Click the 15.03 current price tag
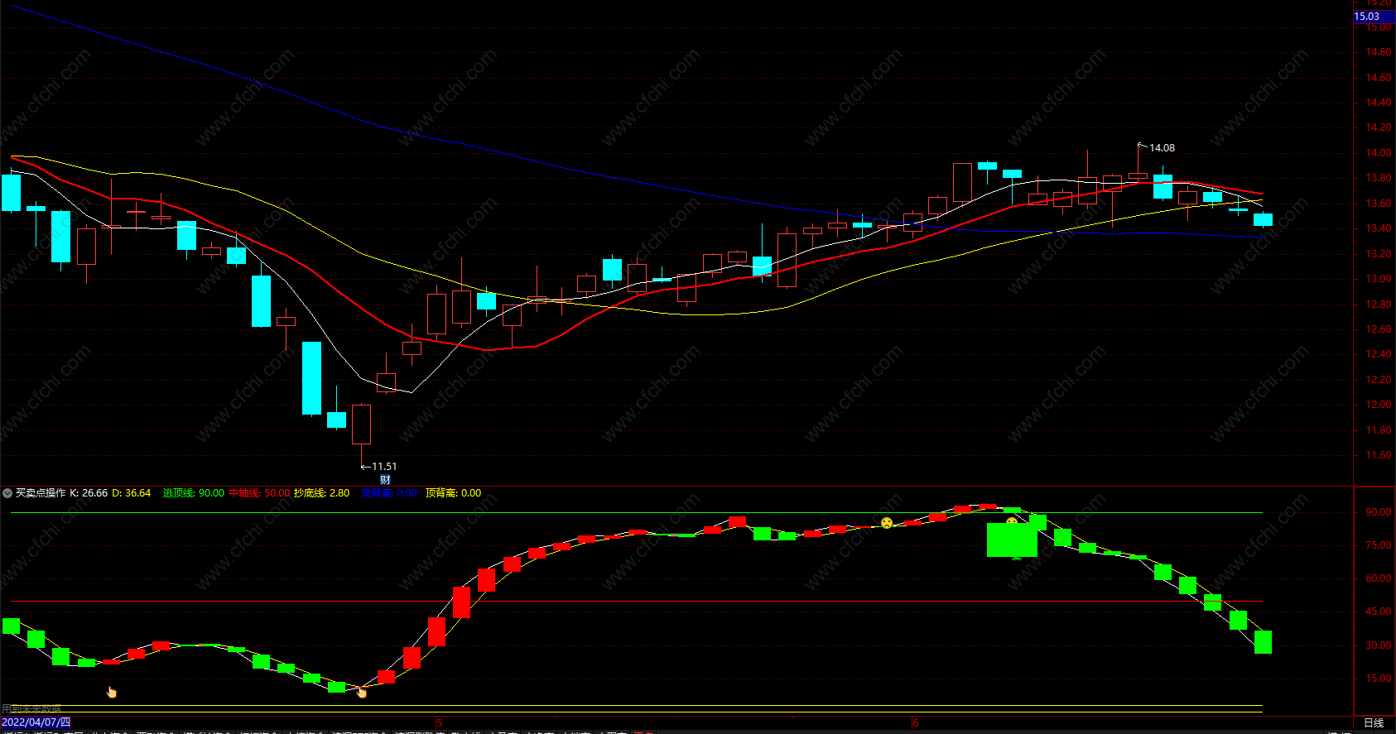Viewport: 1396px width, 734px height. [x=1373, y=17]
